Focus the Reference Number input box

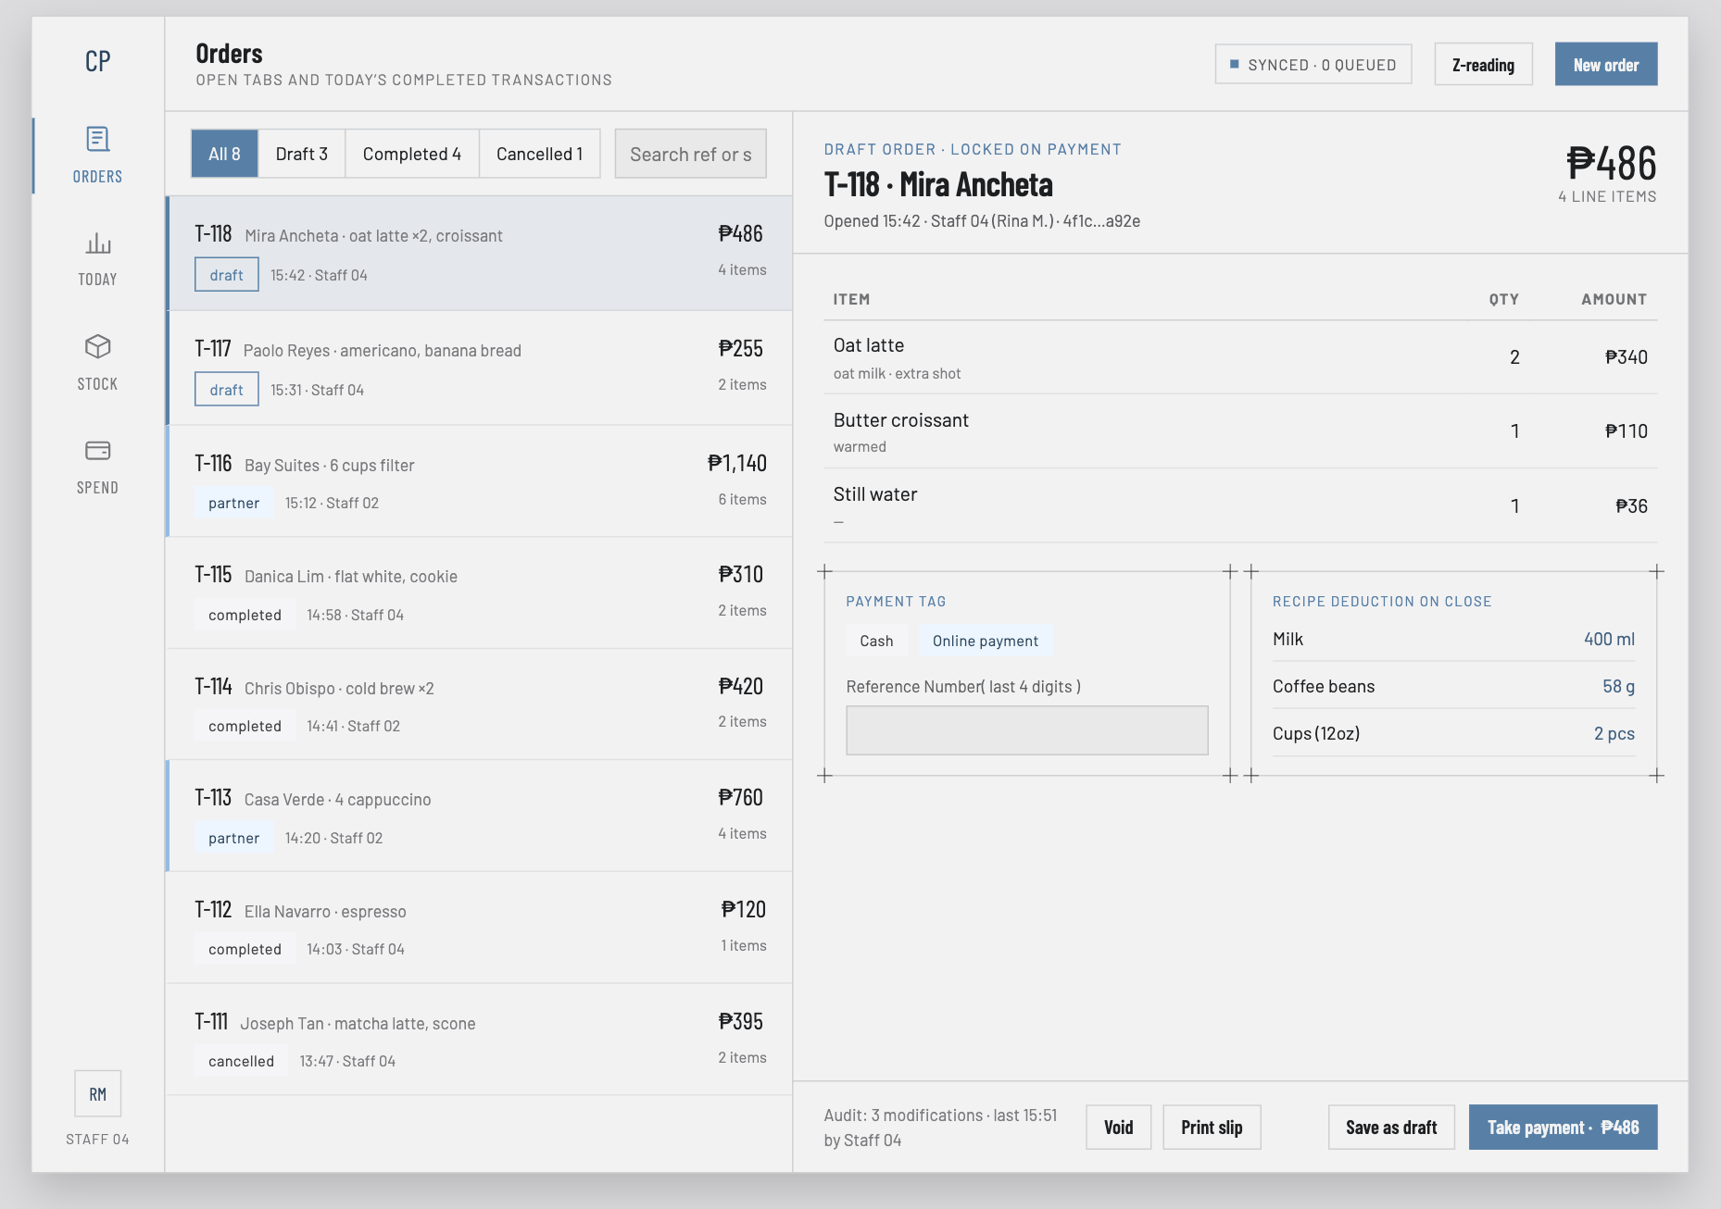point(1026,730)
